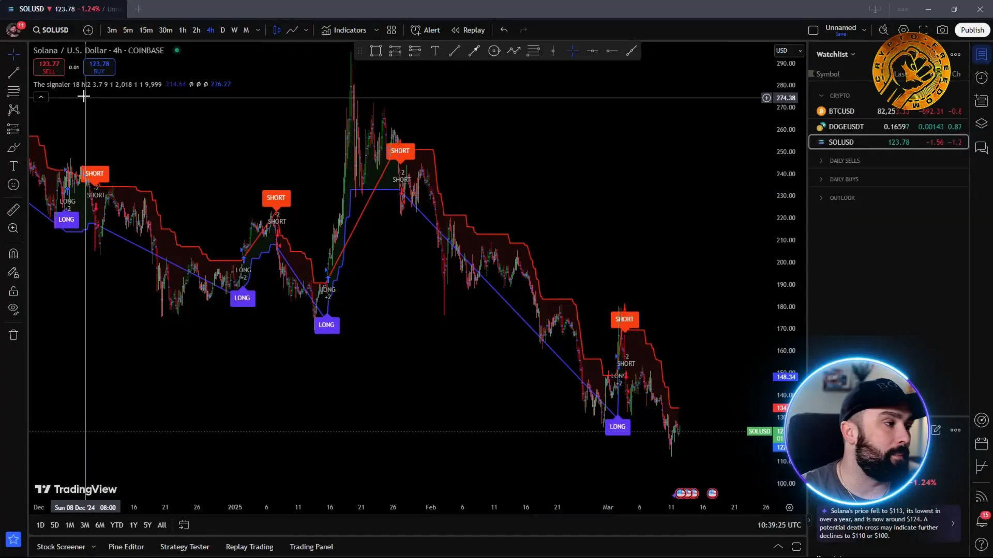Set date range to 1D
993x558 pixels.
(40, 525)
